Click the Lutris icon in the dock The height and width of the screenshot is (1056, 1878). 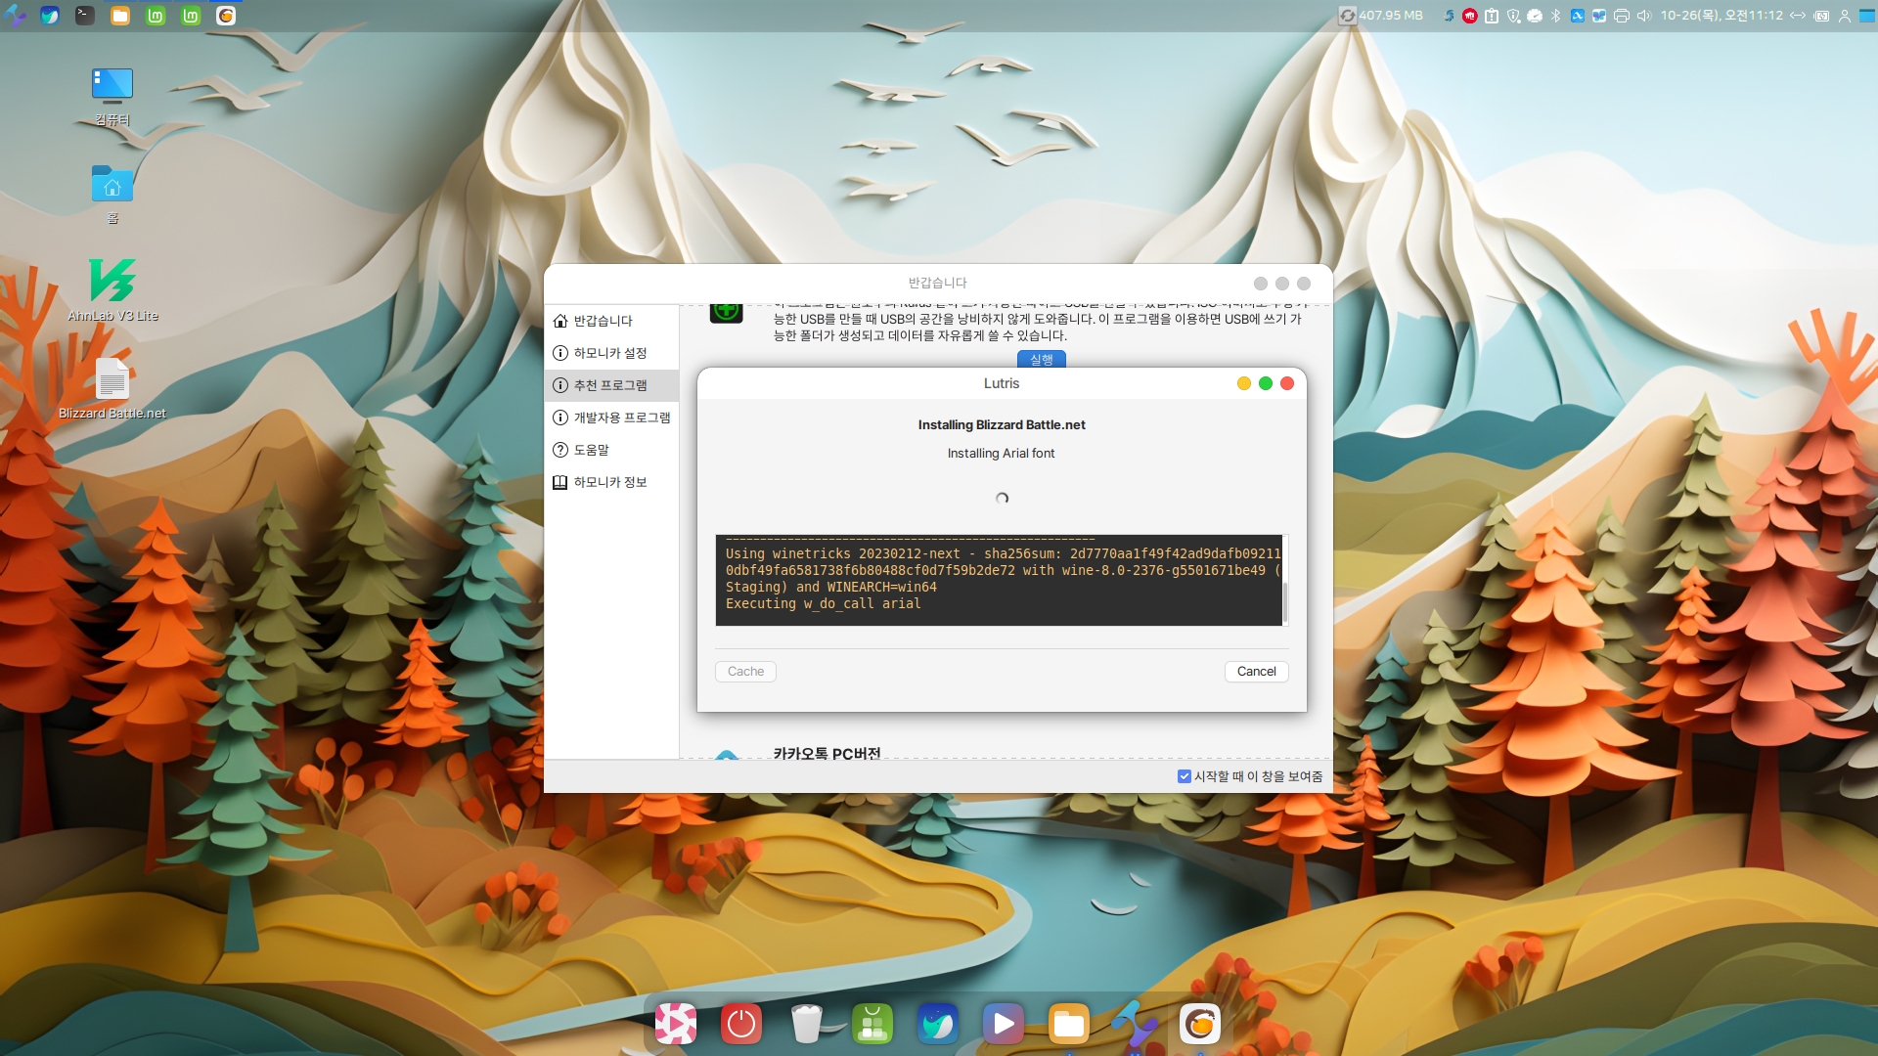(1199, 1024)
